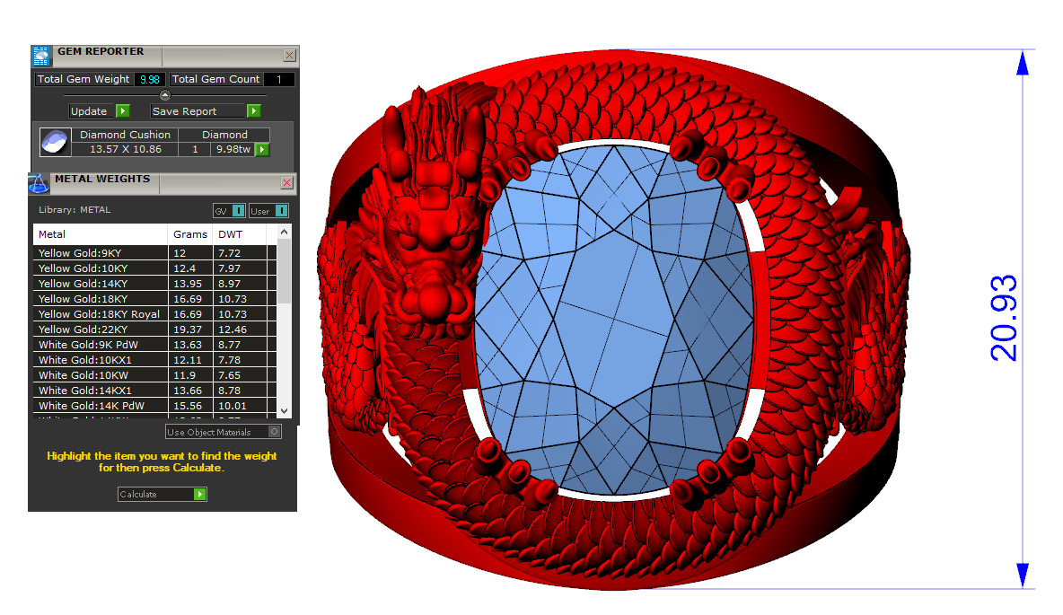The width and height of the screenshot is (1063, 615).
Task: Click the Metal Weights scale icon
Action: pyautogui.click(x=39, y=183)
